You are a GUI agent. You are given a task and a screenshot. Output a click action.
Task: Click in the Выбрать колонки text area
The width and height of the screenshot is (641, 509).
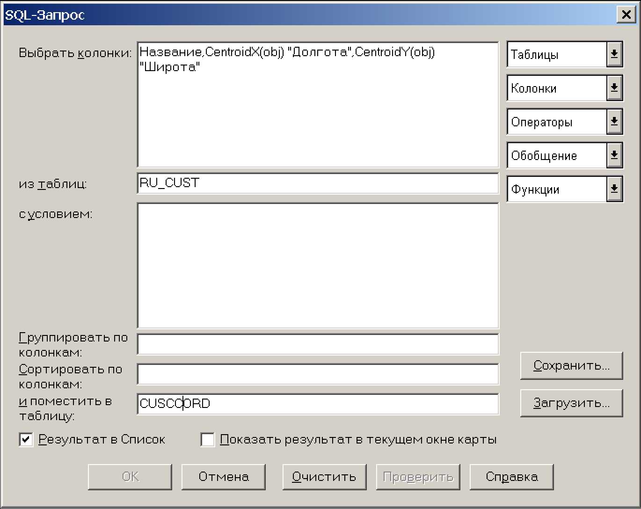tap(318, 117)
